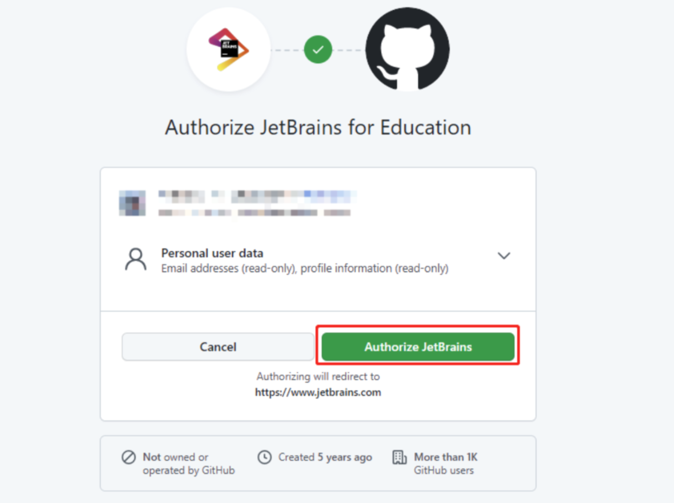
Task: Click the GitHub Octocat logo
Action: tap(408, 50)
